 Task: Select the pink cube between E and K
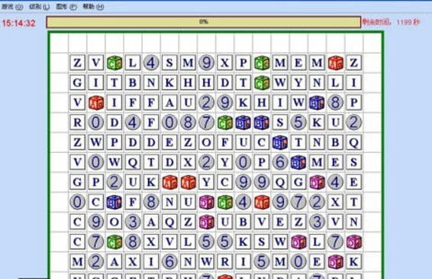tap(336, 261)
